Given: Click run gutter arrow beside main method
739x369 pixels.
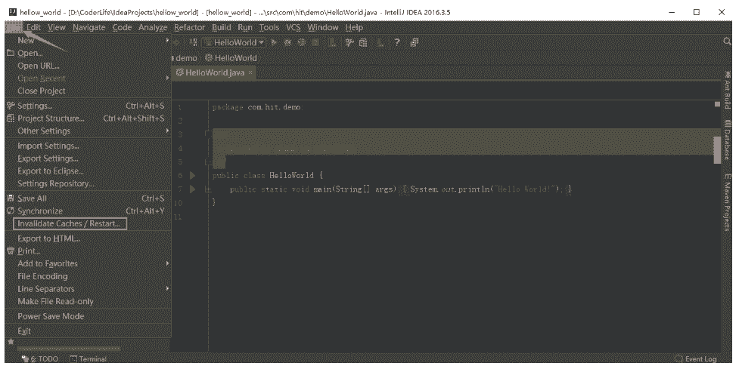Looking at the screenshot, I should (x=192, y=189).
